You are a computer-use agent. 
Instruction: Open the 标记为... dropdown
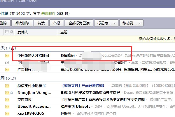[106, 23]
